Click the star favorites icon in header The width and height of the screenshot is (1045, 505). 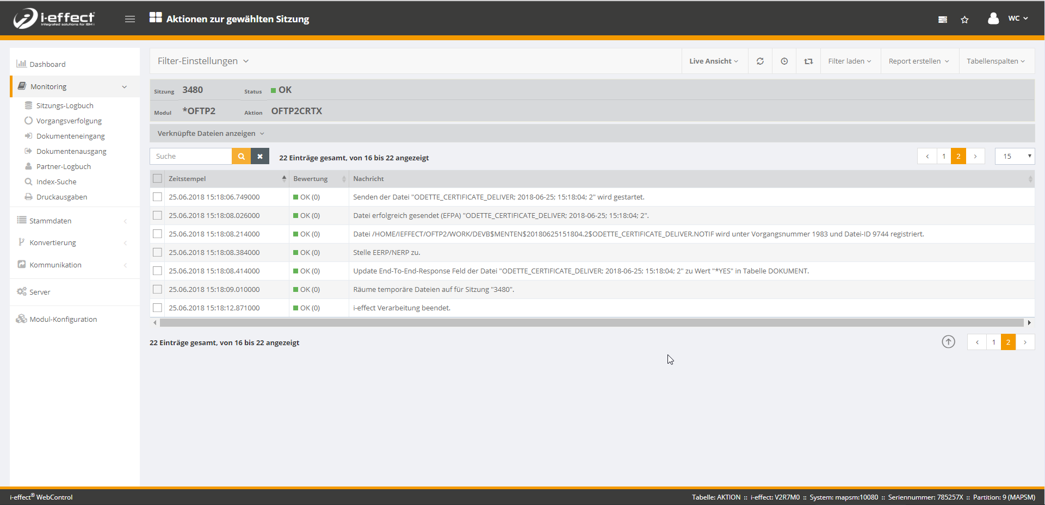tap(964, 20)
